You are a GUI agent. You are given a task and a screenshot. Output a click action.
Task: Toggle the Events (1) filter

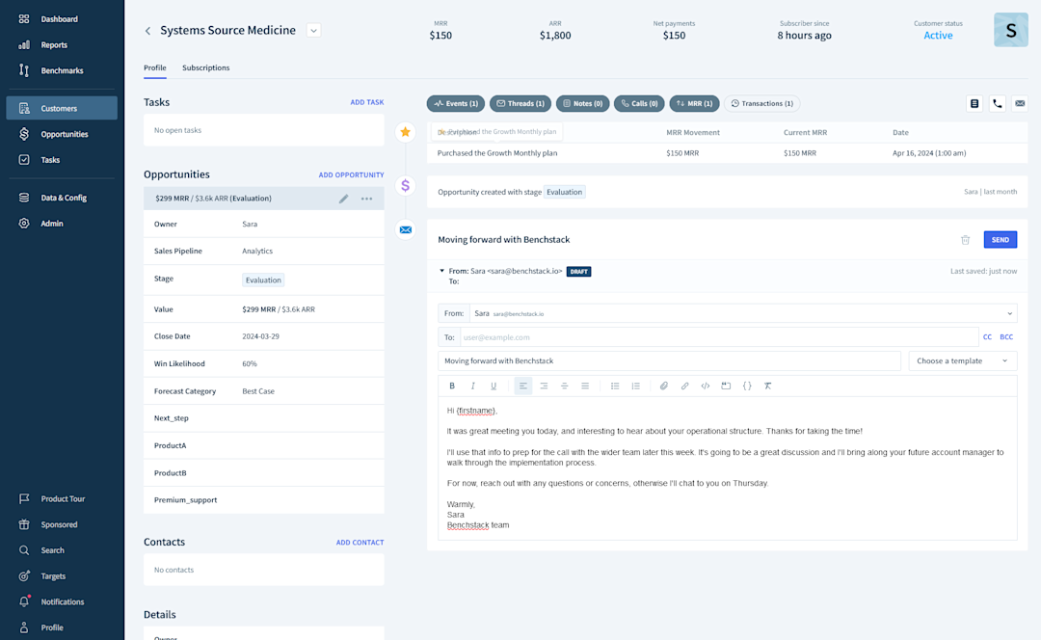click(455, 103)
